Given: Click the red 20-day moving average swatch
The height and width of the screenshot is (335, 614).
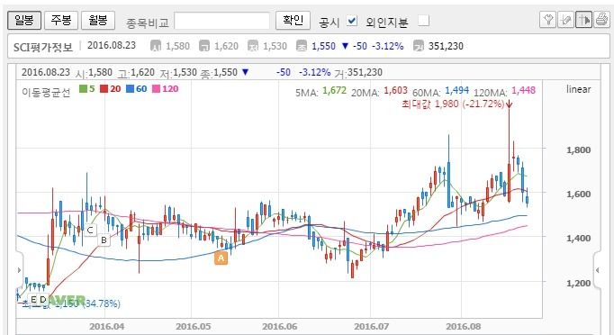Looking at the screenshot, I should (x=104, y=89).
